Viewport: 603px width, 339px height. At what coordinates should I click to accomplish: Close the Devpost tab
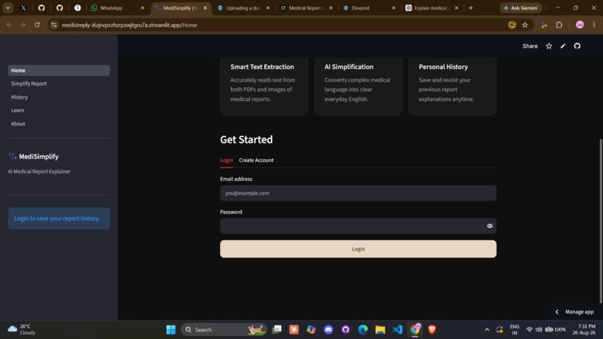point(394,7)
